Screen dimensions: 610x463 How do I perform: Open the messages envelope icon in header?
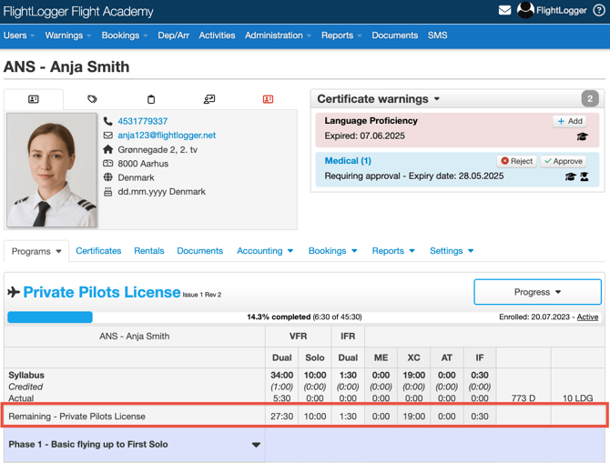pyautogui.click(x=504, y=11)
